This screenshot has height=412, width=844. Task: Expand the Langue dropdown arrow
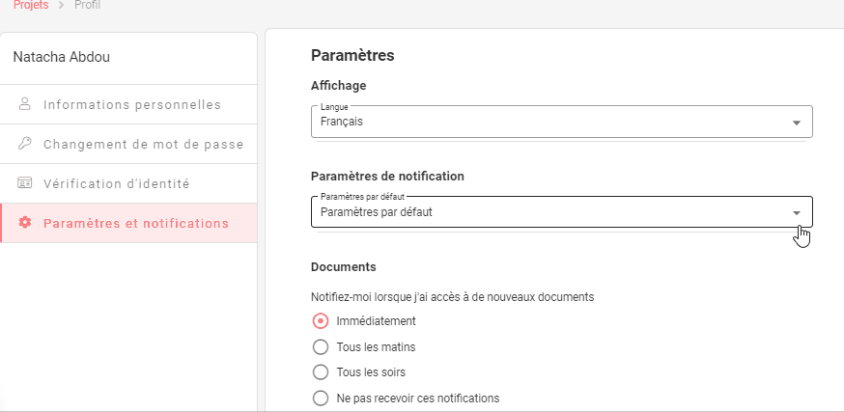pyautogui.click(x=796, y=123)
